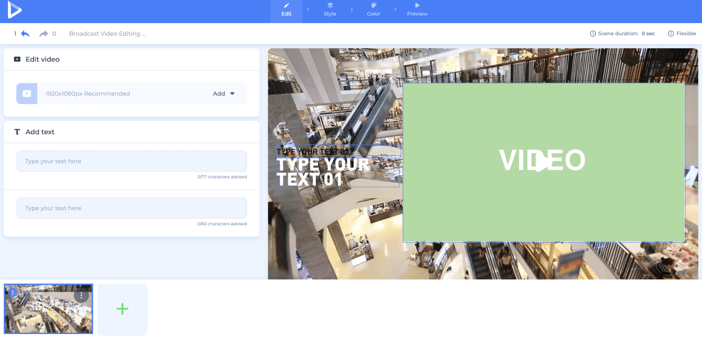The width and height of the screenshot is (702, 340).
Task: Switch to the Color tab
Action: 373,10
